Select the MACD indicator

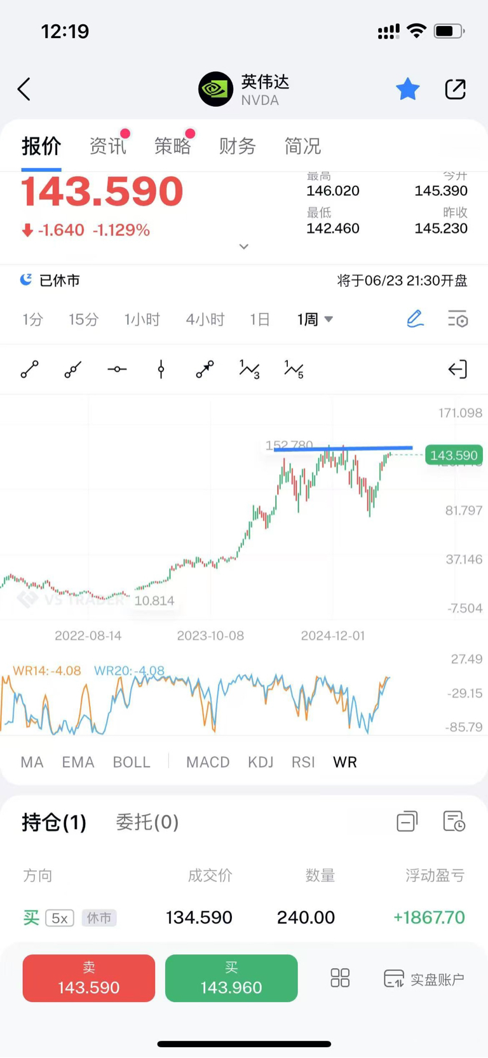point(208,762)
